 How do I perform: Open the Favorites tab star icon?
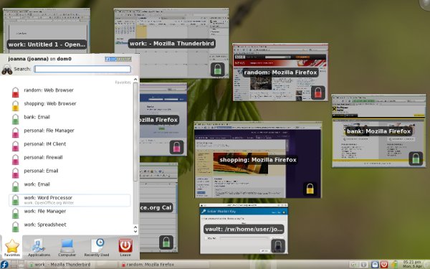pos(12,246)
